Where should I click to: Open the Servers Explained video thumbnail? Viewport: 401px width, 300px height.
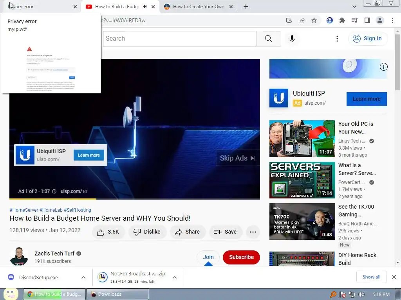point(302,180)
